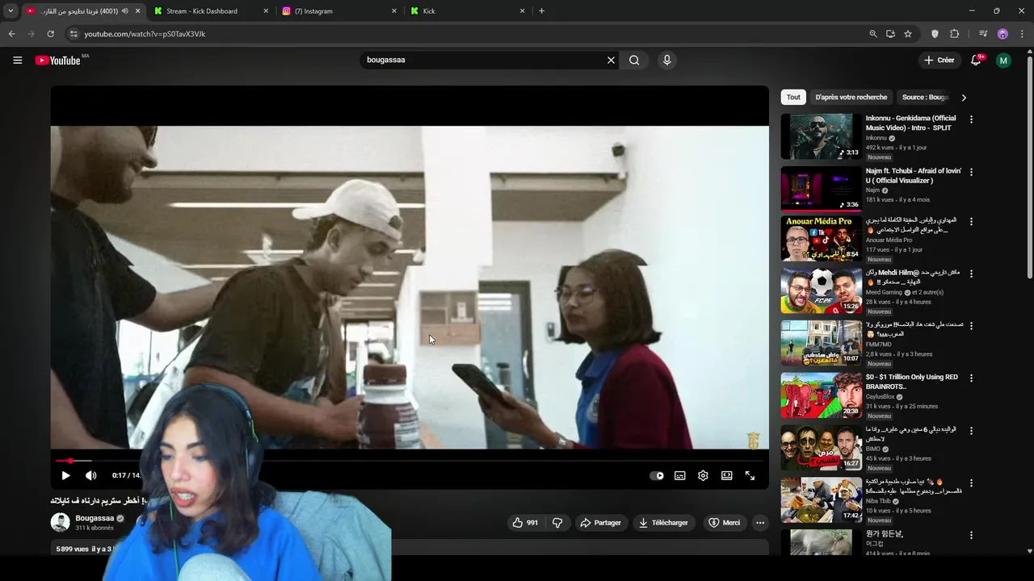Open options for the Najm ft. Tchubi video

(x=971, y=172)
